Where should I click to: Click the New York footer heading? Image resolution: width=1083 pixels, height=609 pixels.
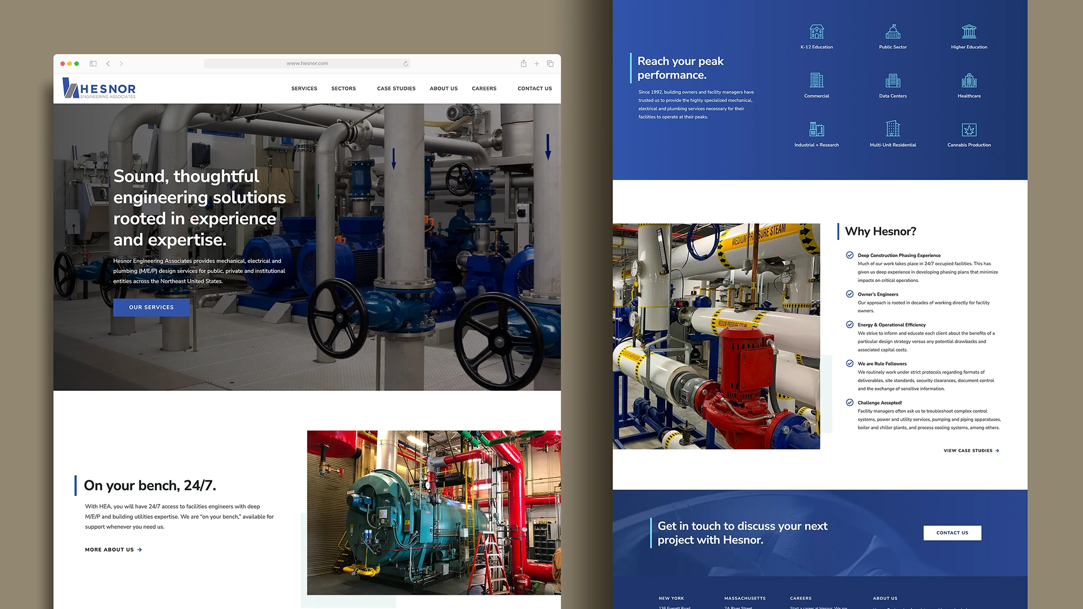tap(671, 598)
